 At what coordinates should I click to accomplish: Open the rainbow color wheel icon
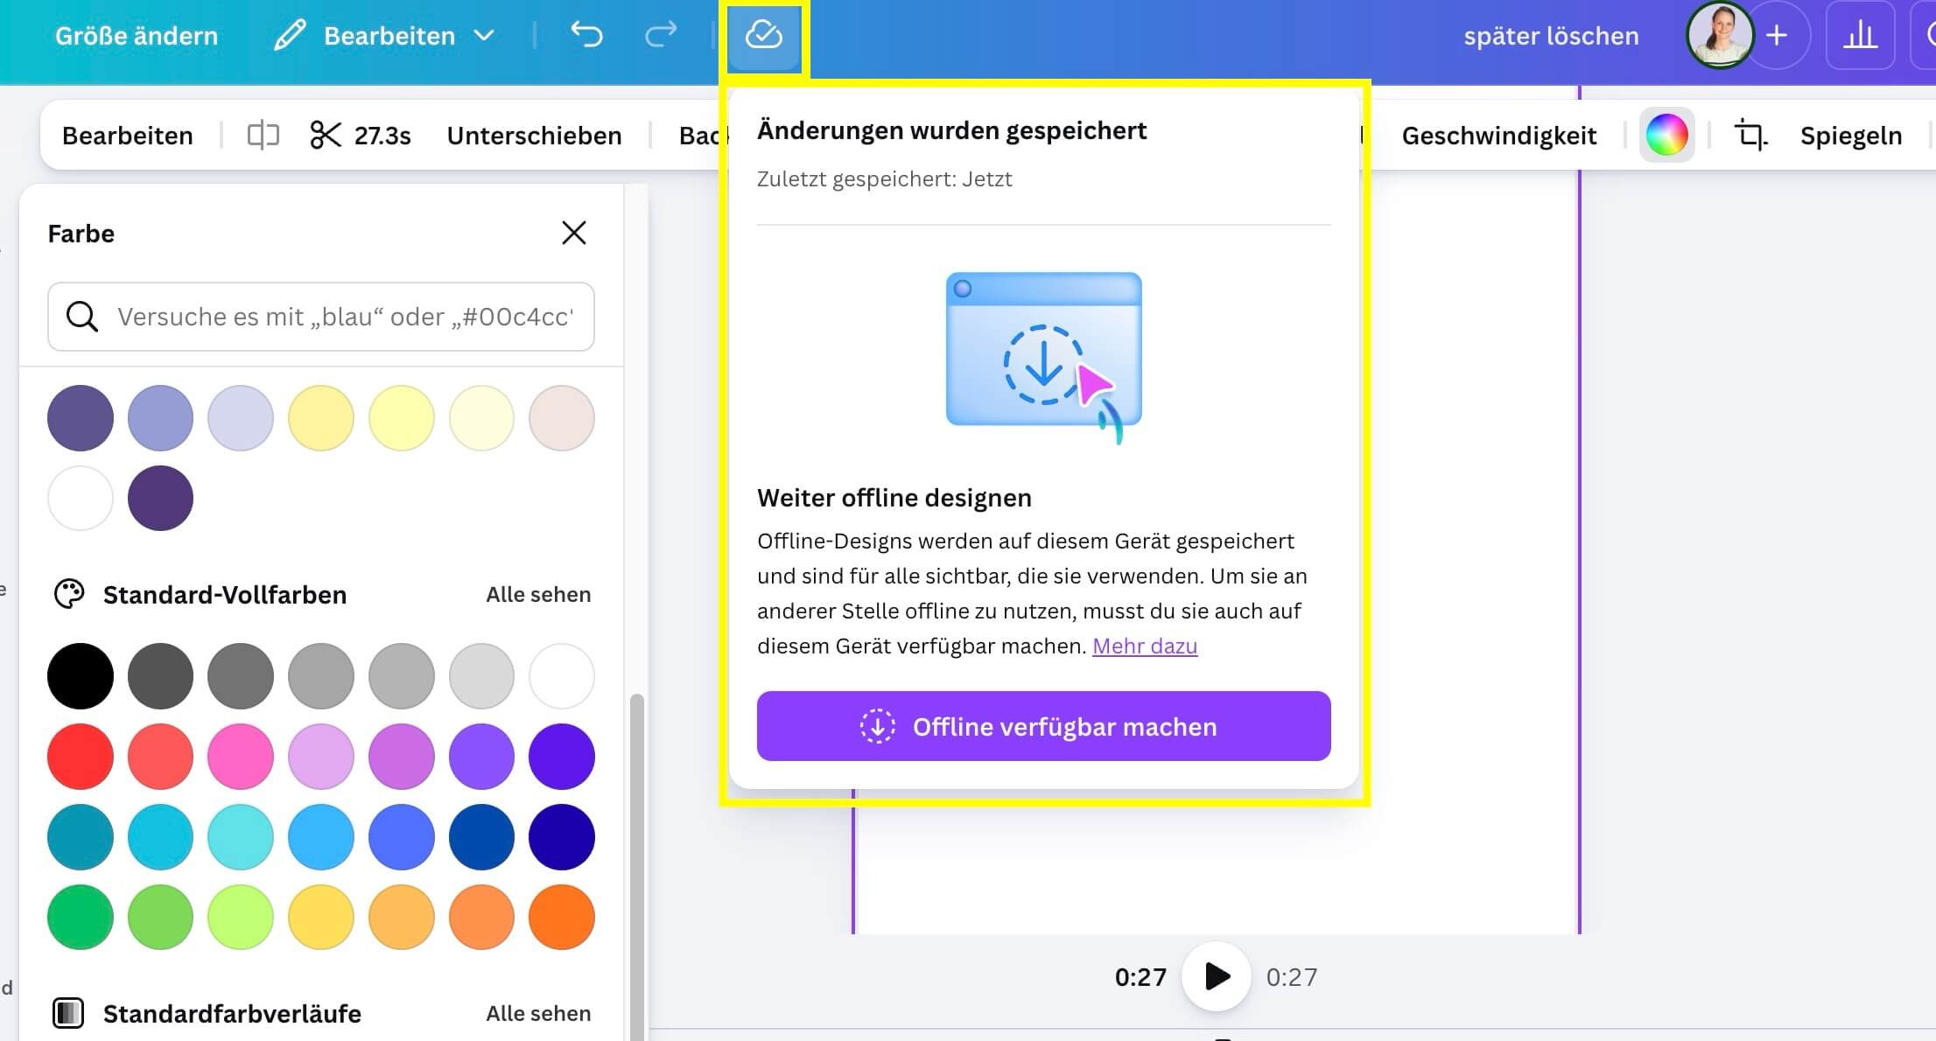(x=1666, y=136)
